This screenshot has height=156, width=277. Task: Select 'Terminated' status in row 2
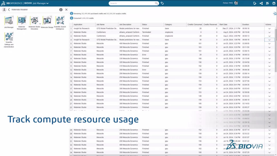(x=147, y=32)
